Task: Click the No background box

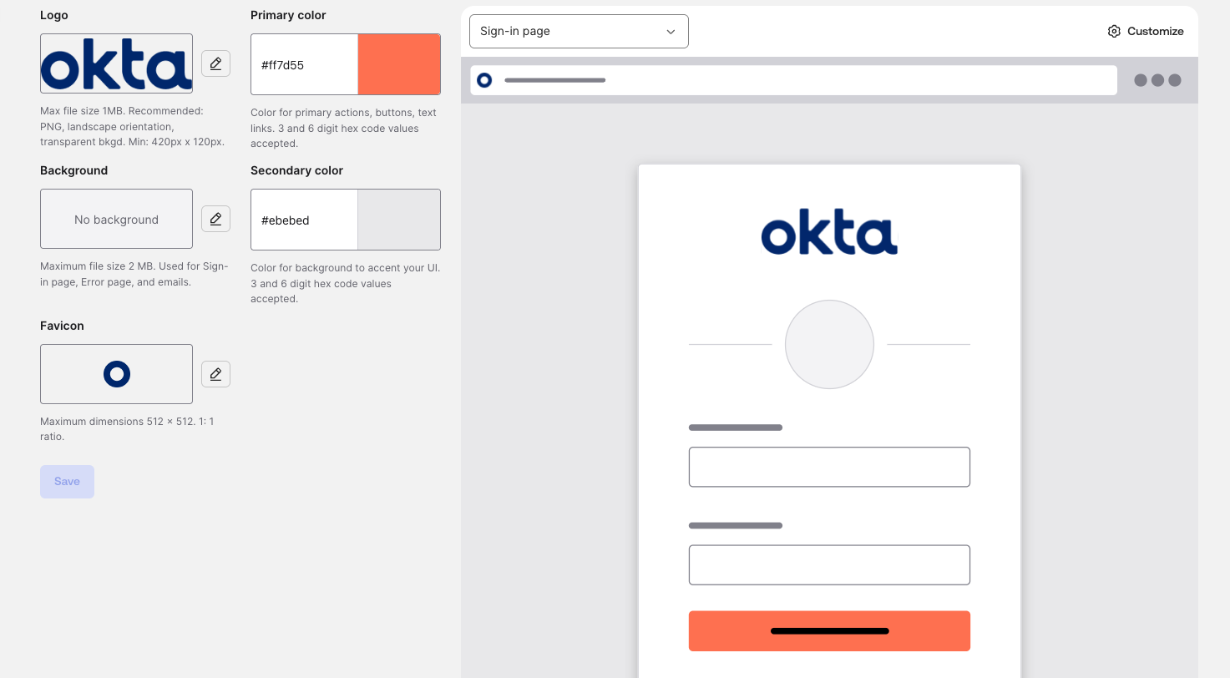Action: click(116, 219)
